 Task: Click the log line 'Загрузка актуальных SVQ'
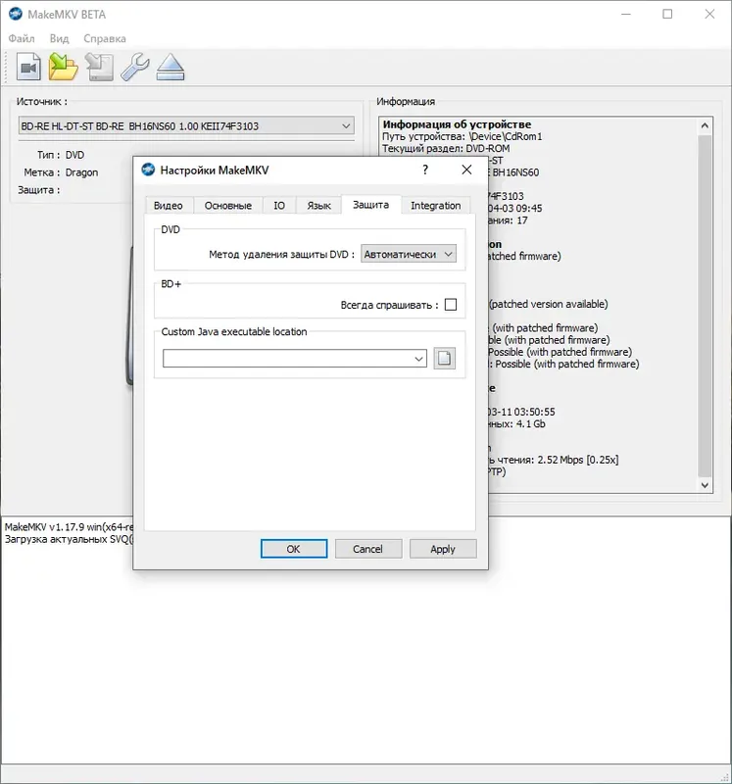[69, 540]
